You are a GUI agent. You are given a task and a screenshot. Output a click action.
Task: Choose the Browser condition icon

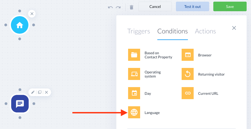pos(188,55)
